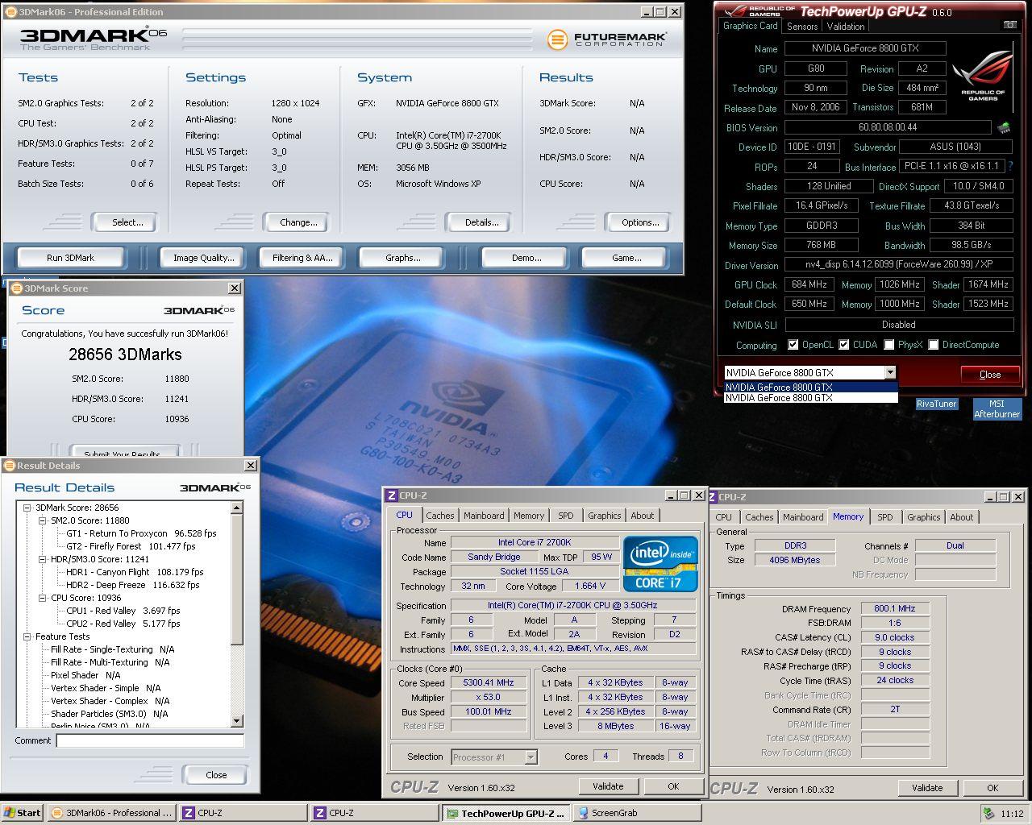Select HDR2 - Deep Freeze row
This screenshot has height=825, width=1032.
point(132,585)
